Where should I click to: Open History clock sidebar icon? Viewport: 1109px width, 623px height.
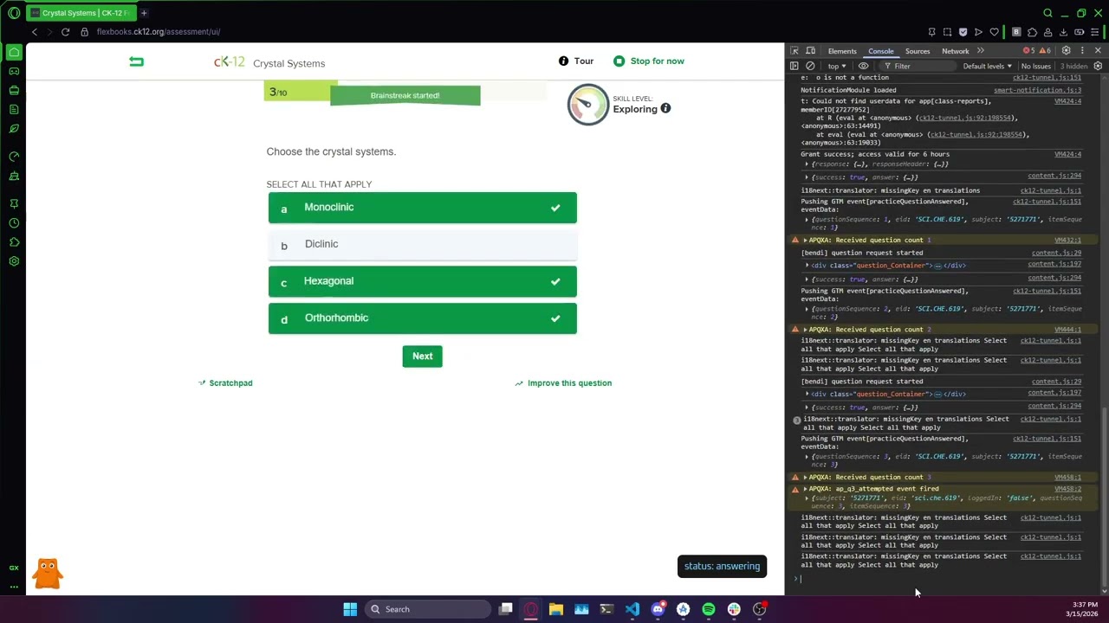14,223
